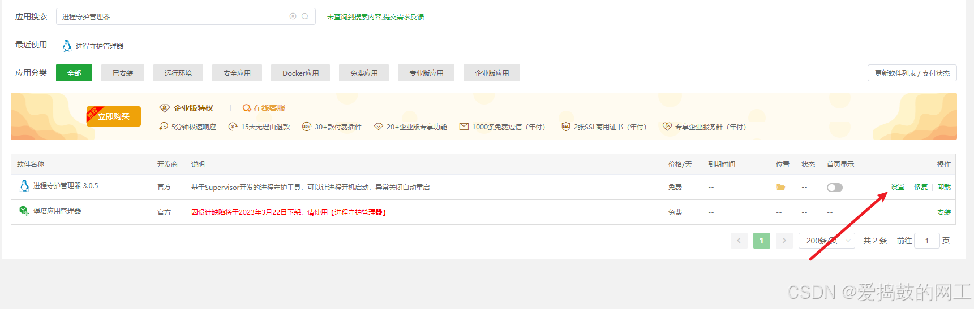Select the 安全应用 category tab
The width and height of the screenshot is (974, 309).
click(237, 73)
